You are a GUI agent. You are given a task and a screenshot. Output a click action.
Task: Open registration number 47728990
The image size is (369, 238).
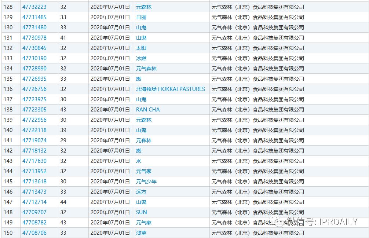tap(34, 69)
